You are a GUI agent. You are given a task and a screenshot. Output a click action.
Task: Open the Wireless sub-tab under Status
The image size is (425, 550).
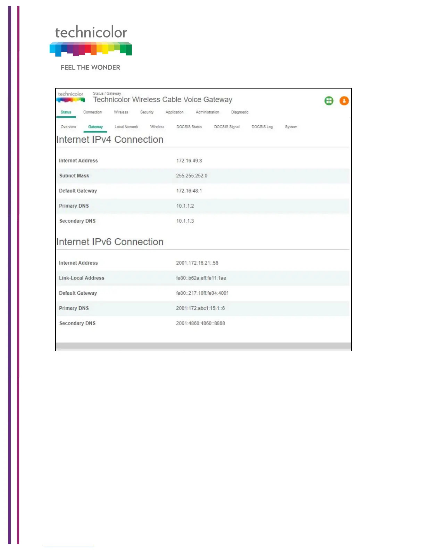click(157, 127)
